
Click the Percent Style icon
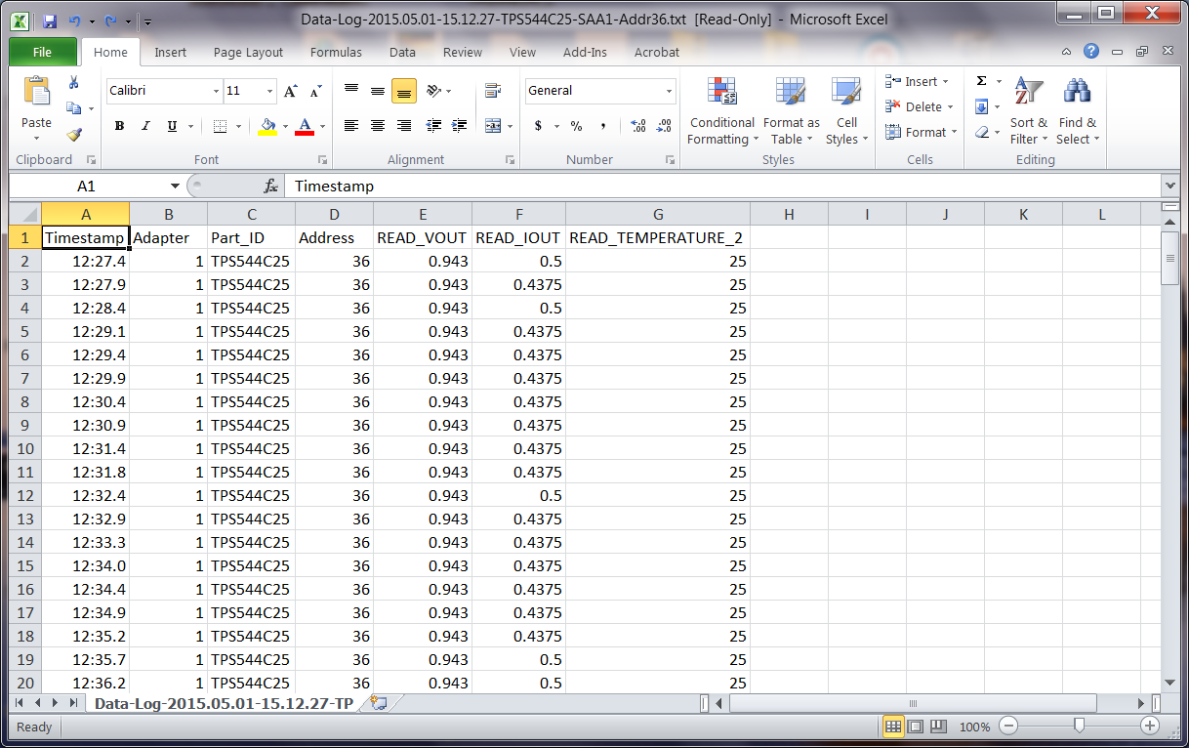pyautogui.click(x=576, y=127)
